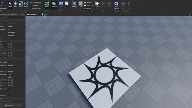Click the disabled Resume play icon
Image resolution: width=192 pixels, height=108 pixels.
[103, 4]
